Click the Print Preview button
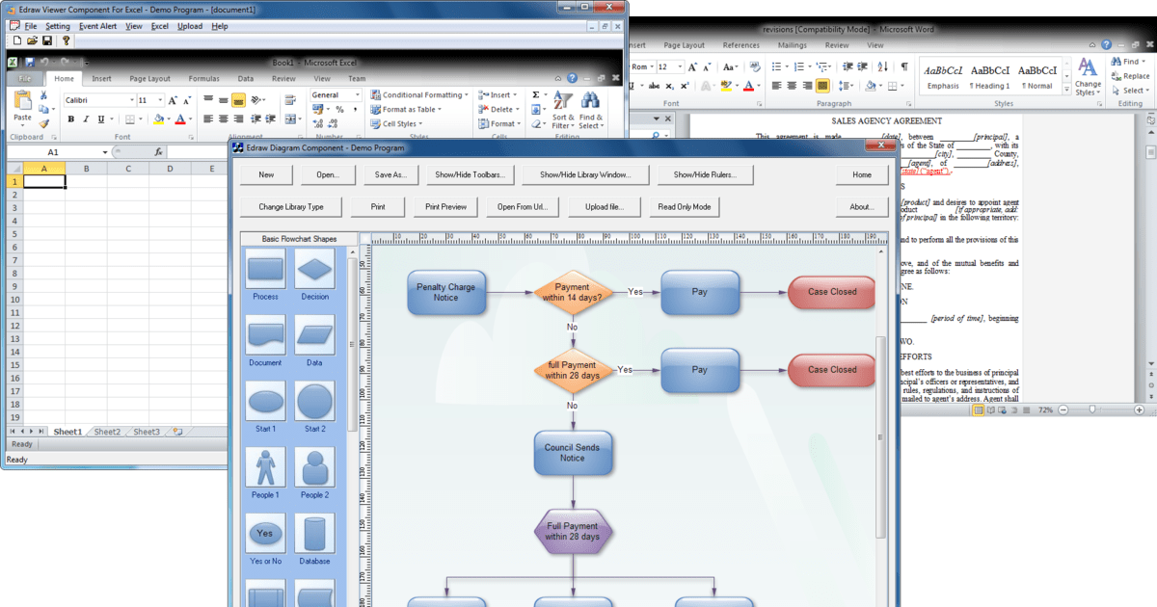The height and width of the screenshot is (607, 1157). pyautogui.click(x=445, y=207)
